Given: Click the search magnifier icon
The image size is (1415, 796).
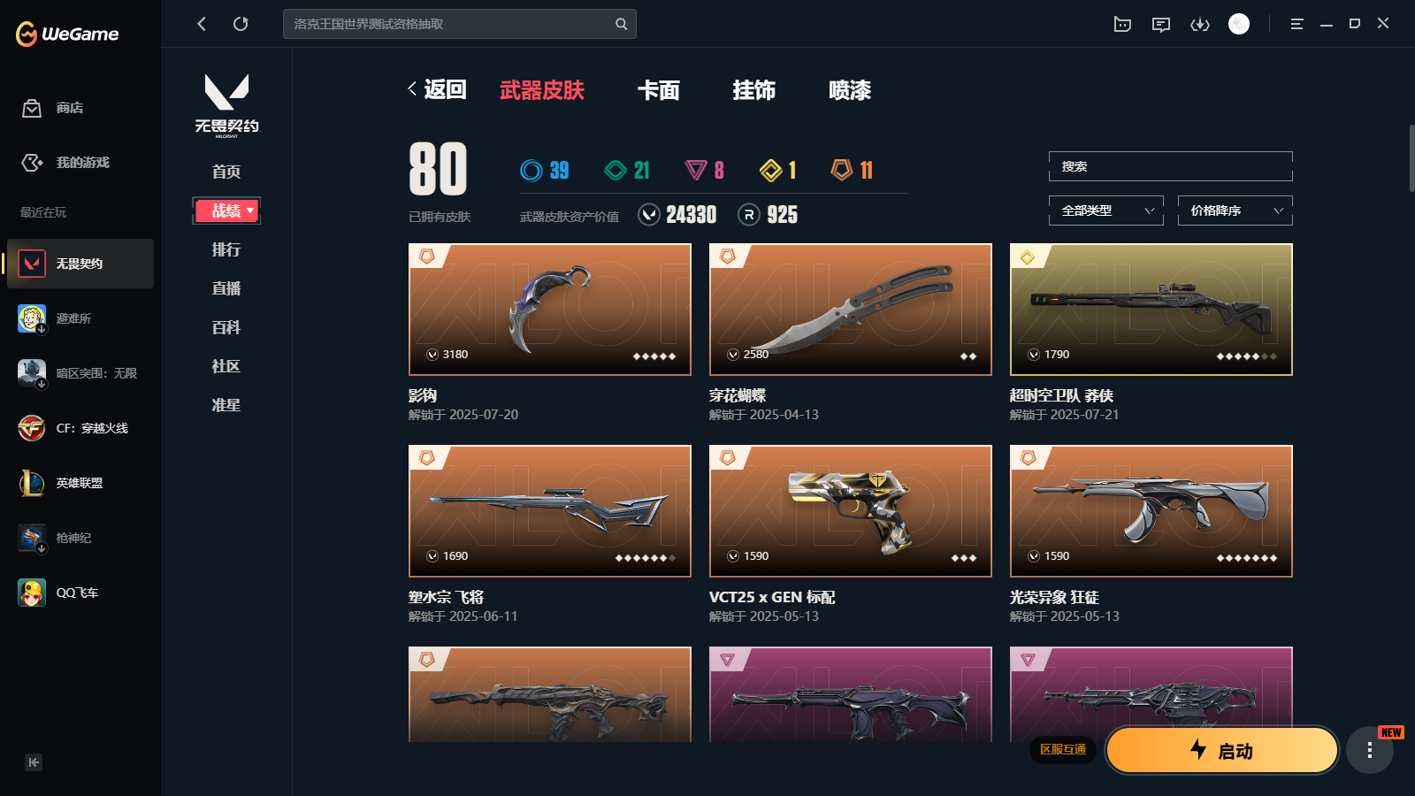Looking at the screenshot, I should pyautogui.click(x=622, y=24).
